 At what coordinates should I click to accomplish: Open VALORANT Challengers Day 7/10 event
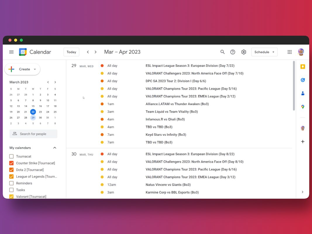(x=194, y=73)
